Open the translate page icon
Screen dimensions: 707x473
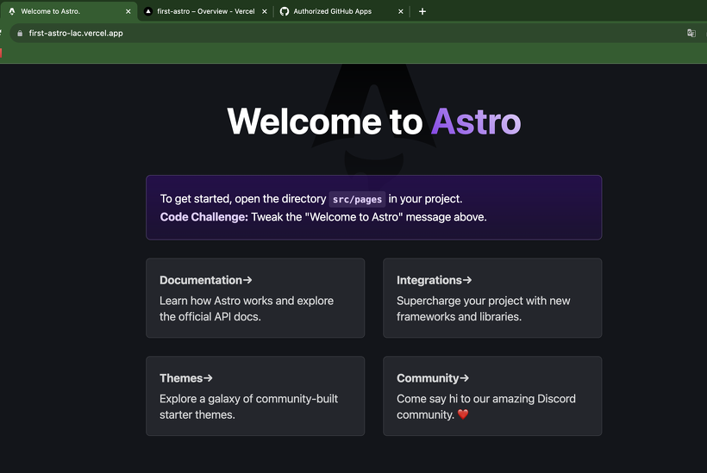(x=691, y=33)
